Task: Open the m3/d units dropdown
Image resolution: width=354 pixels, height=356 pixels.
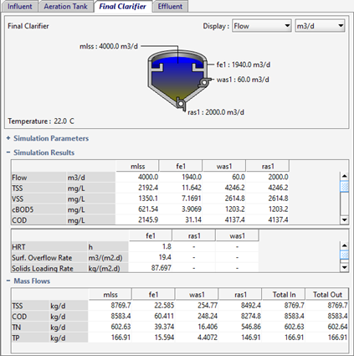Action: [x=320, y=26]
